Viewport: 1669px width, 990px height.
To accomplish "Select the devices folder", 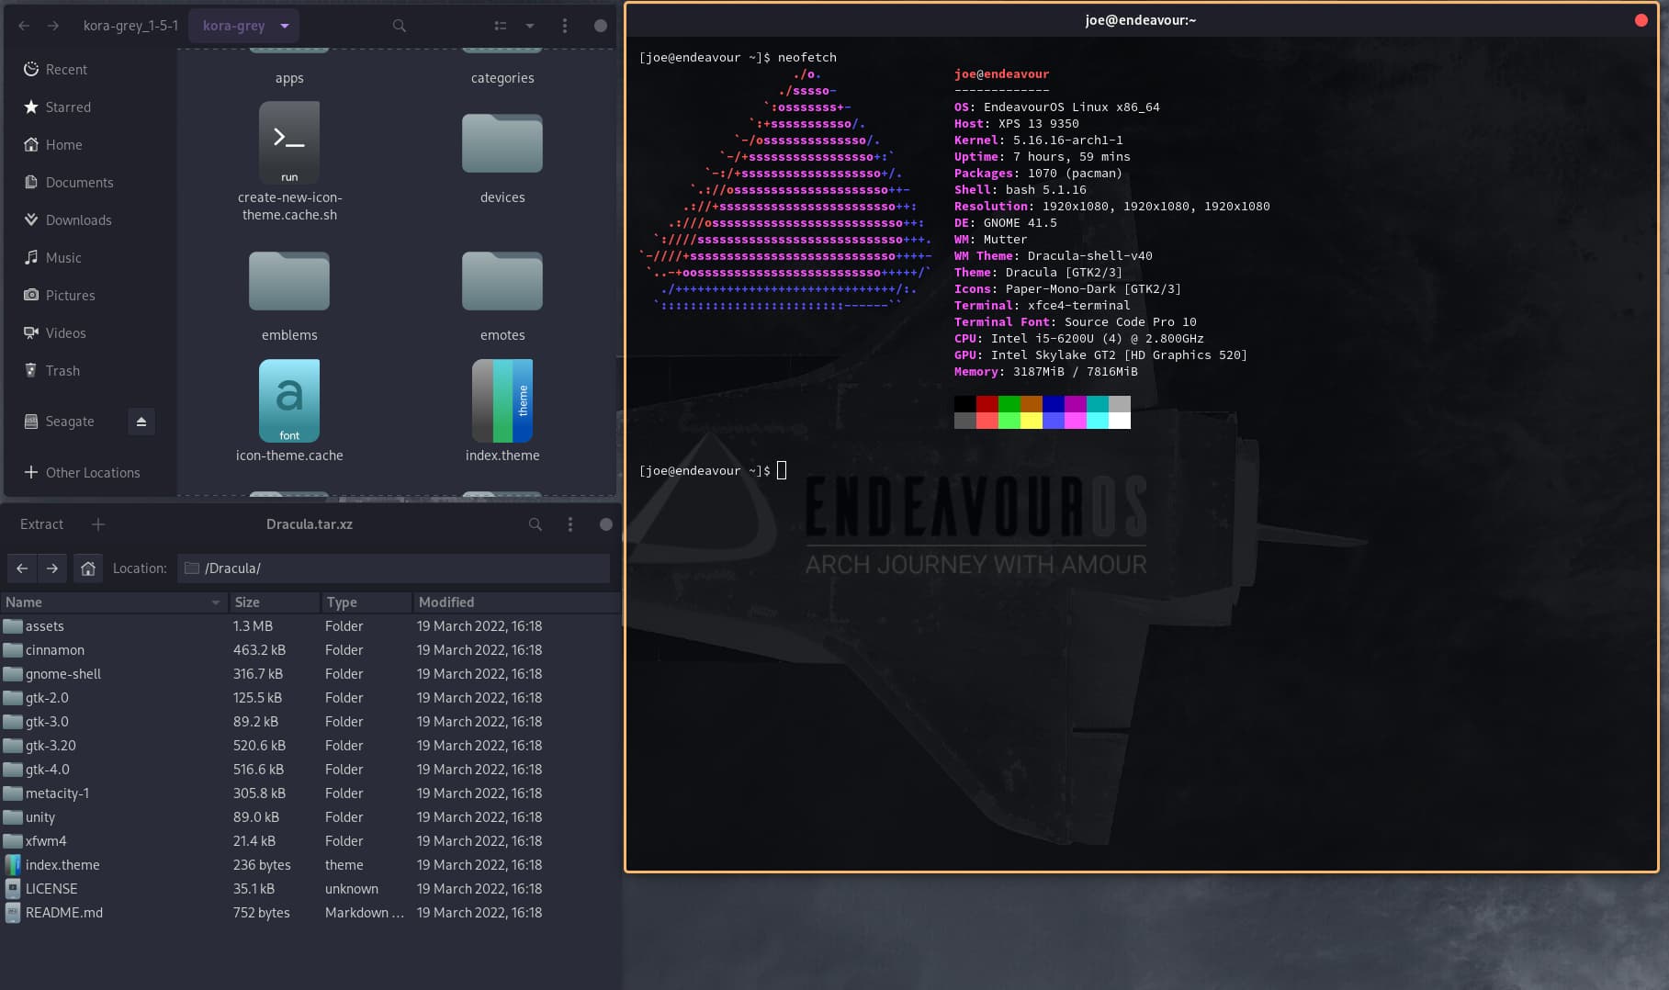I will pyautogui.click(x=502, y=142).
